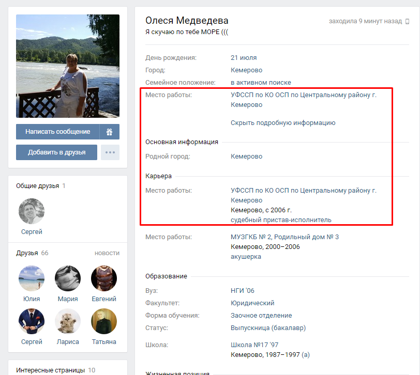Click 'Карьера' section heading
The width and height of the screenshot is (420, 375).
158,176
